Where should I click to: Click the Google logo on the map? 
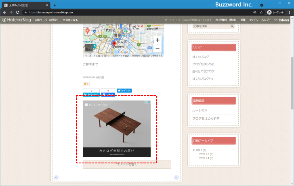pos(123,52)
